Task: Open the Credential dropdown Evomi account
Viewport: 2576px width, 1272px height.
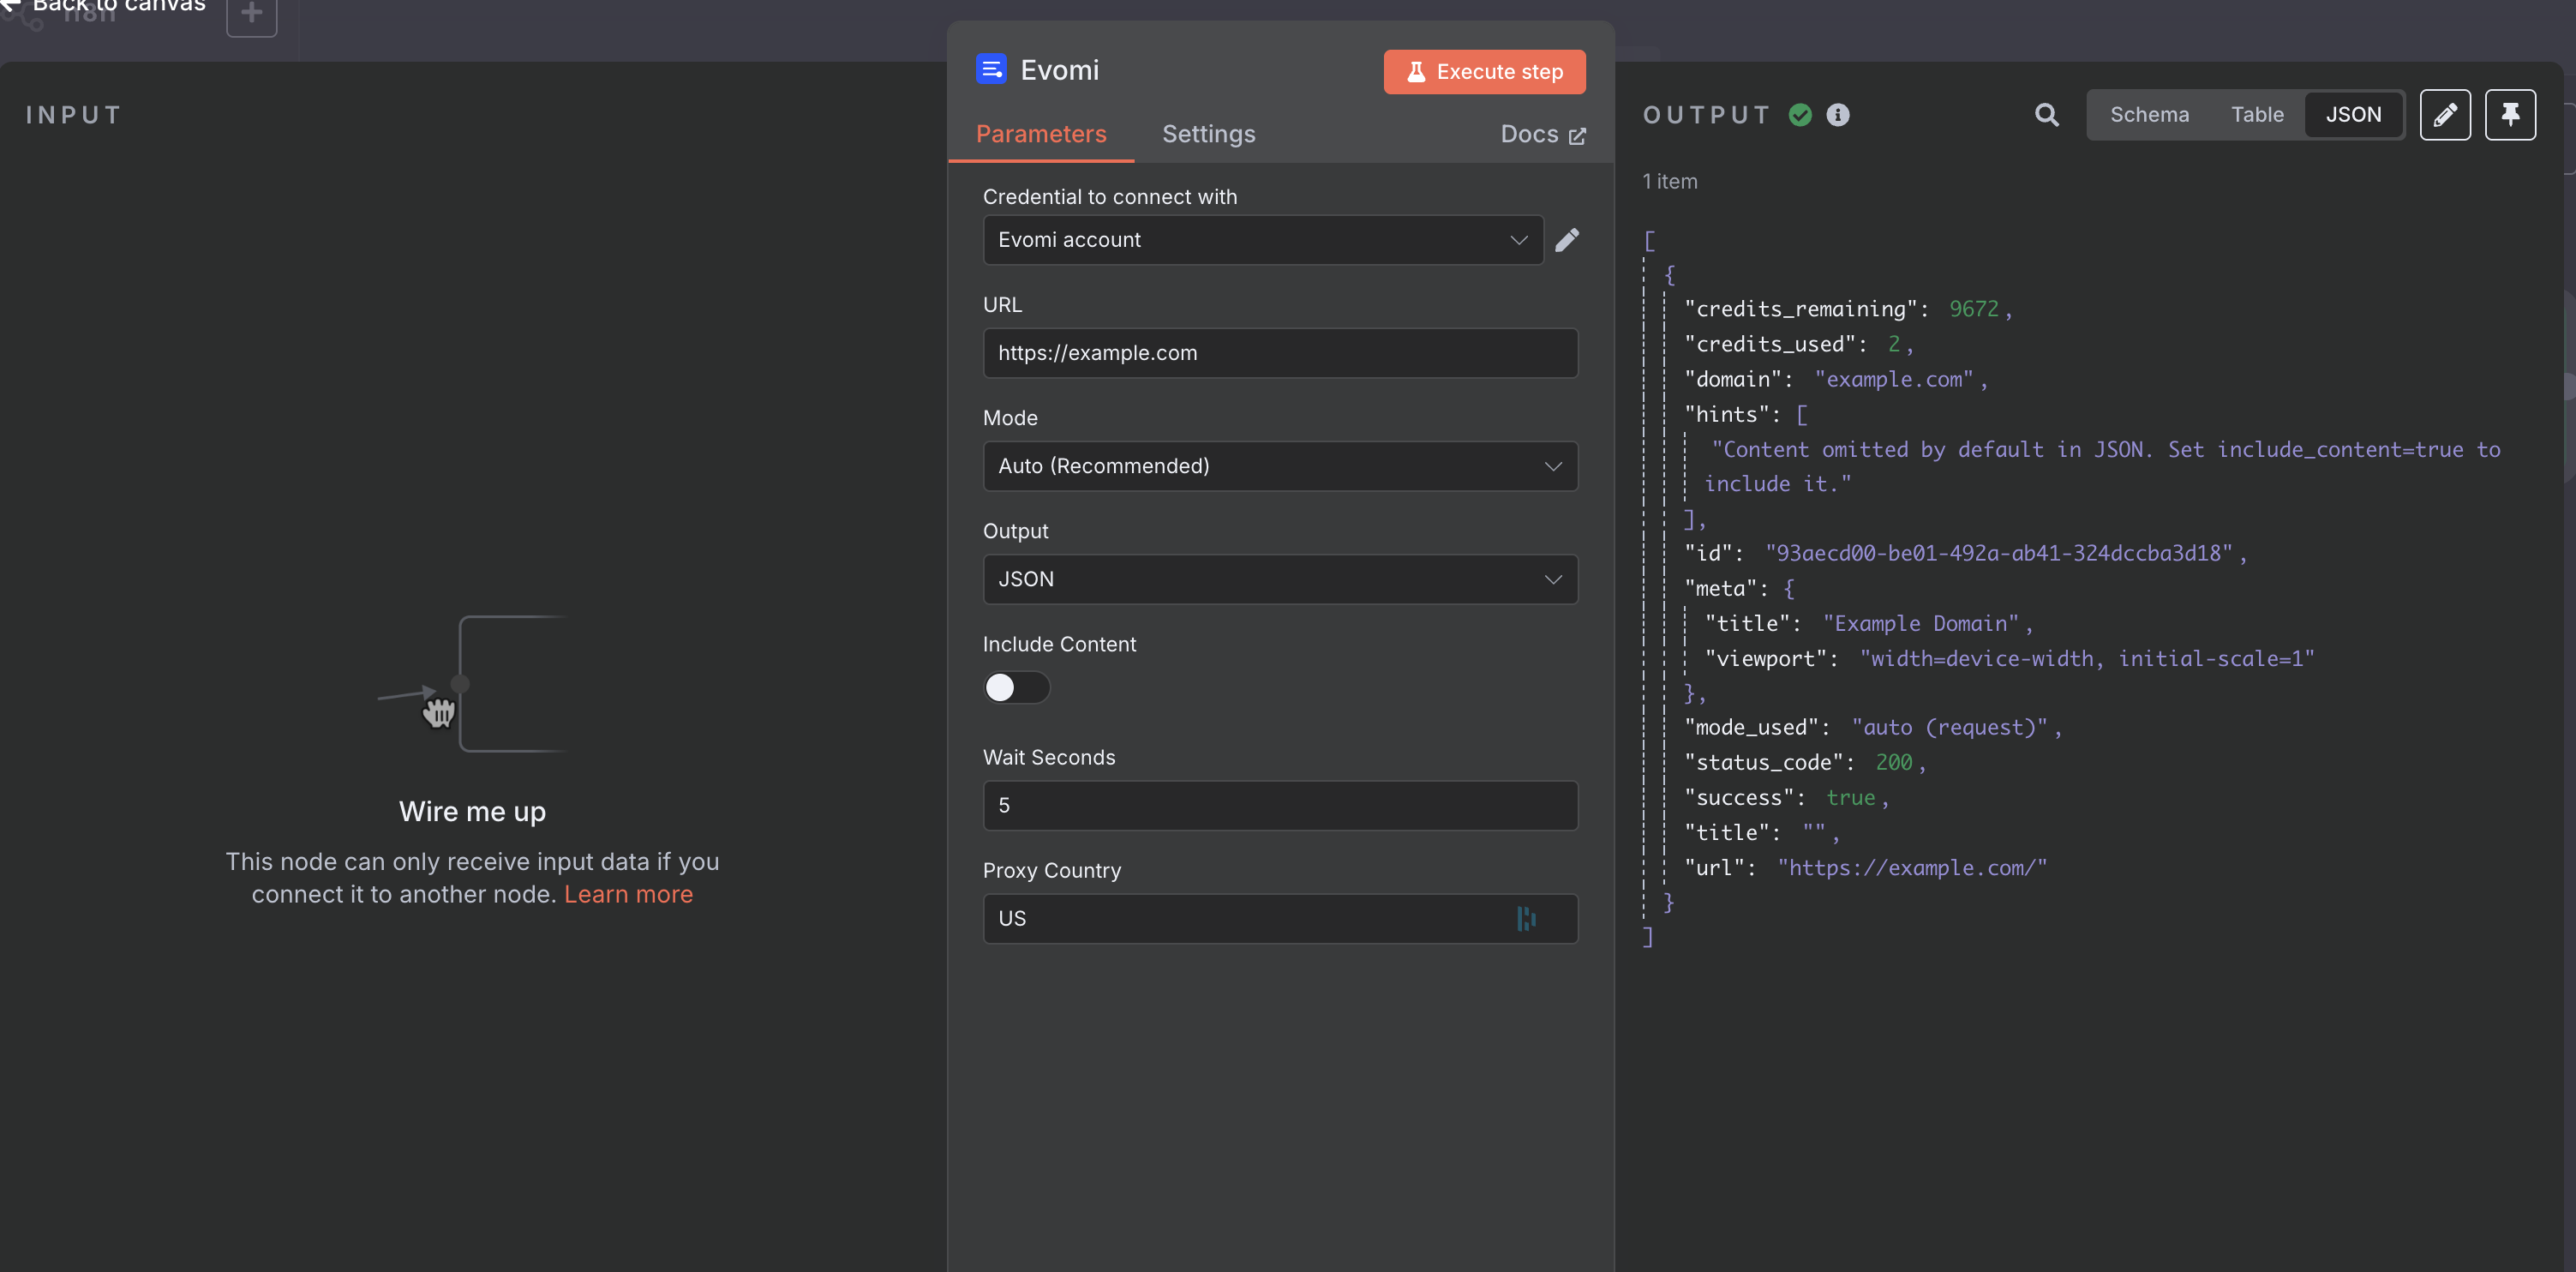Action: point(1263,240)
